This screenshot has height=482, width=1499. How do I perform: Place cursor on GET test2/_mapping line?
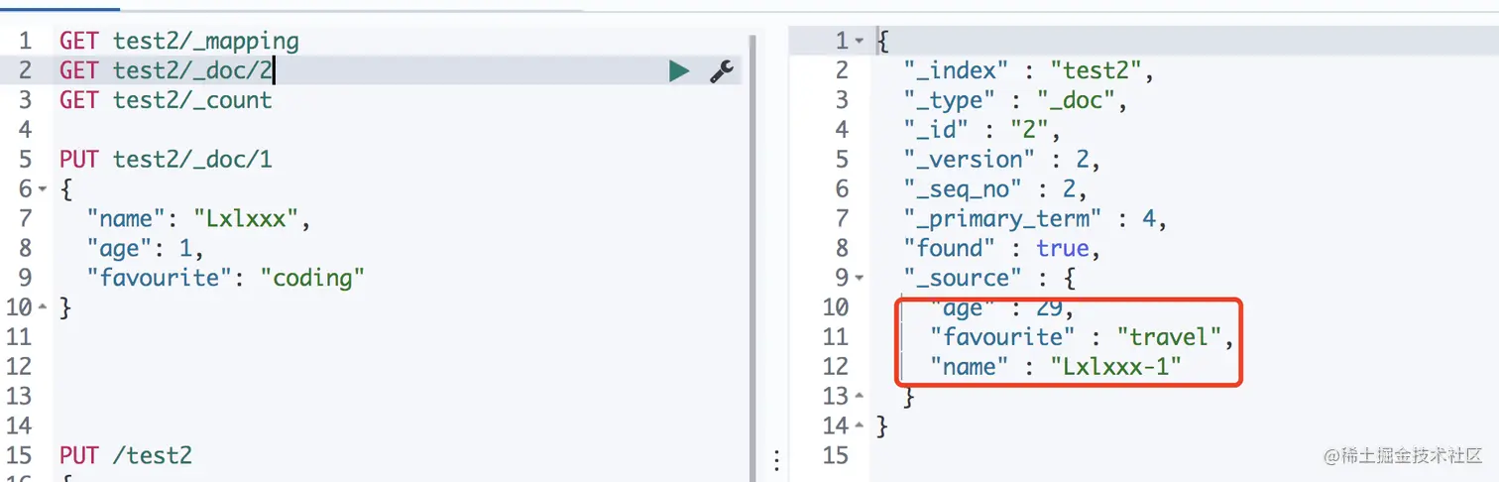(178, 41)
